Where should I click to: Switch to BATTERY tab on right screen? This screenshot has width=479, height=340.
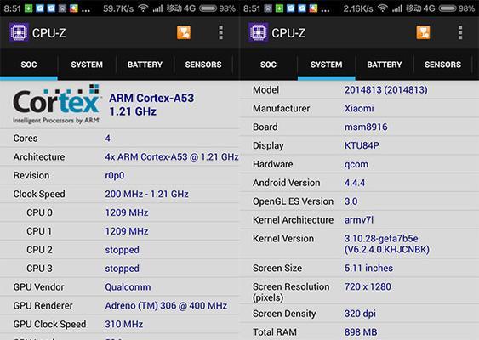tap(385, 65)
